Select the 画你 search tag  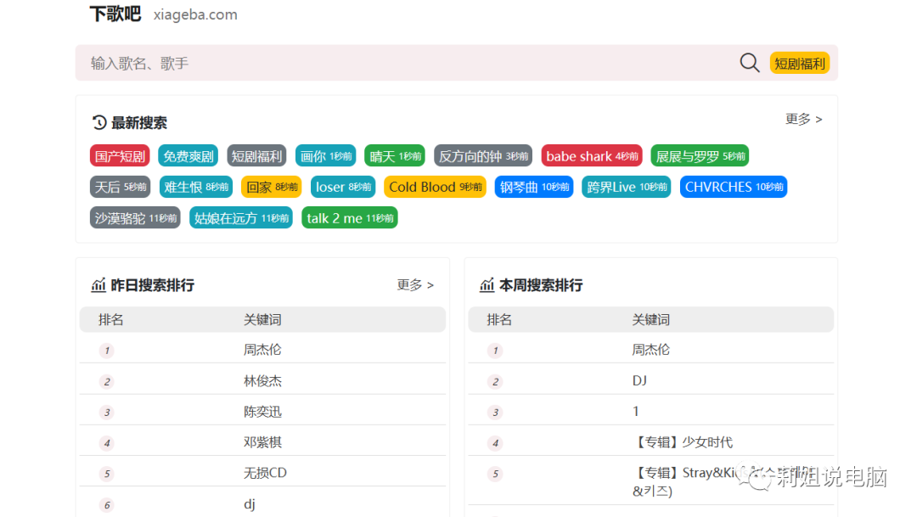tap(326, 156)
